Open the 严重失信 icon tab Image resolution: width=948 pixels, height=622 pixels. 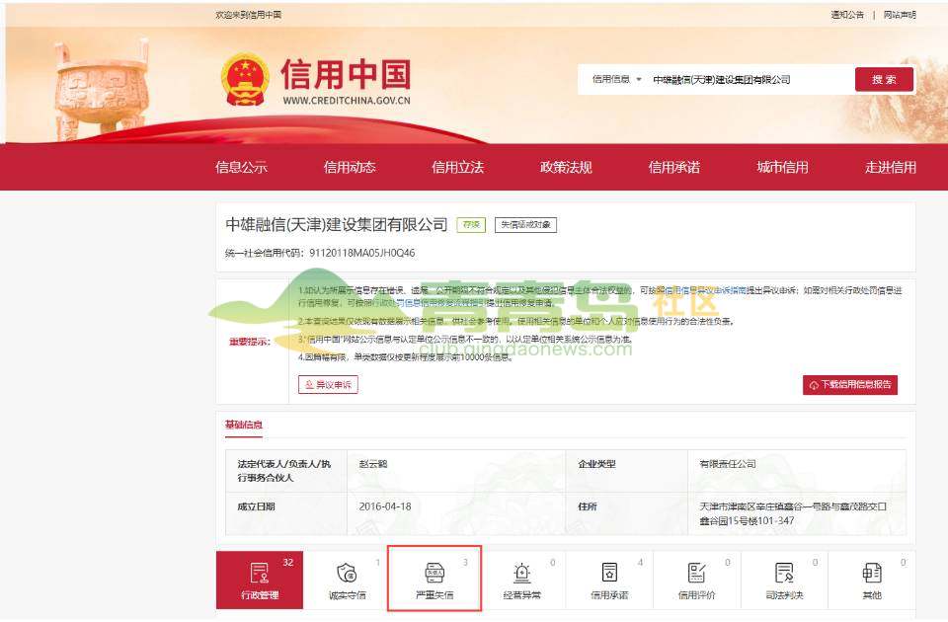[434, 580]
